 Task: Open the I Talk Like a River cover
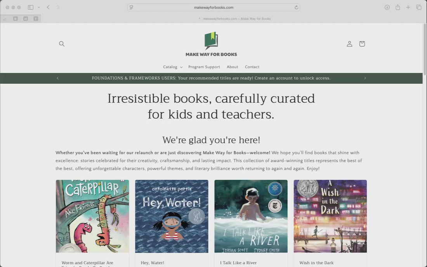(x=251, y=216)
